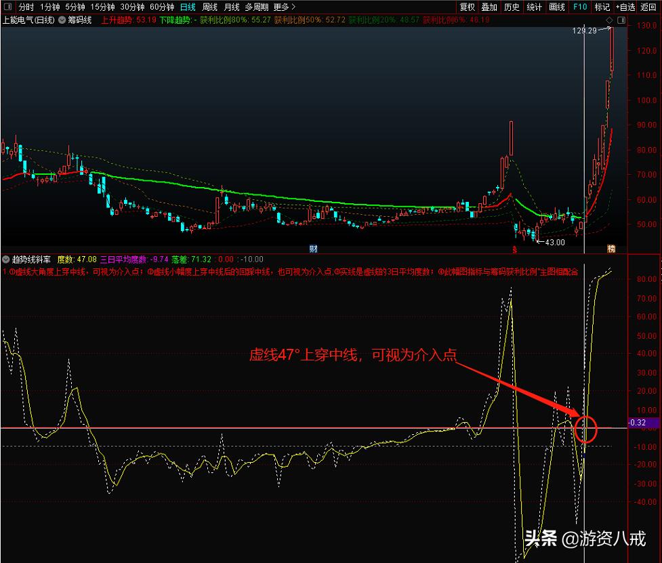662x563 pixels.
Task: Open 统计 statistics tool
Action: pos(533,7)
